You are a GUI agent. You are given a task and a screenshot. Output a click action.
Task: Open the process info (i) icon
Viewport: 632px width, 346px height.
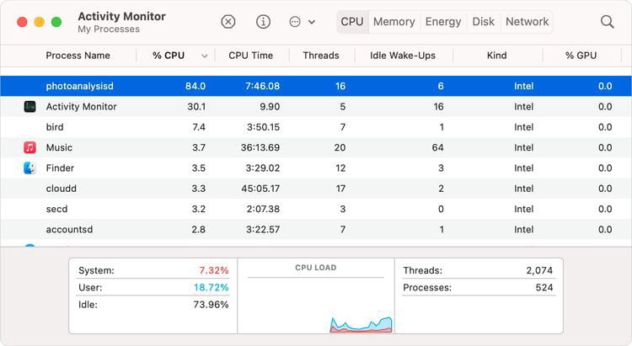point(264,22)
